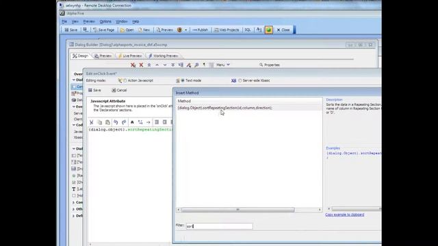Click the first red X icon in Dialog Builder toolbar
Viewport: 438px width, 246px height.
pyautogui.click(x=133, y=65)
